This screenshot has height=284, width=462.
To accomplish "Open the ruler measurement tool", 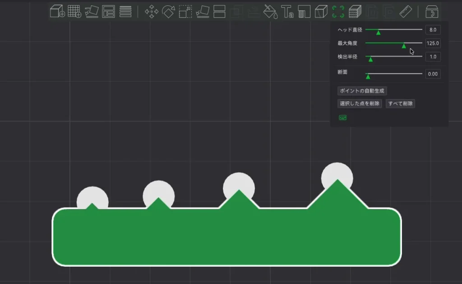I will tap(406, 12).
